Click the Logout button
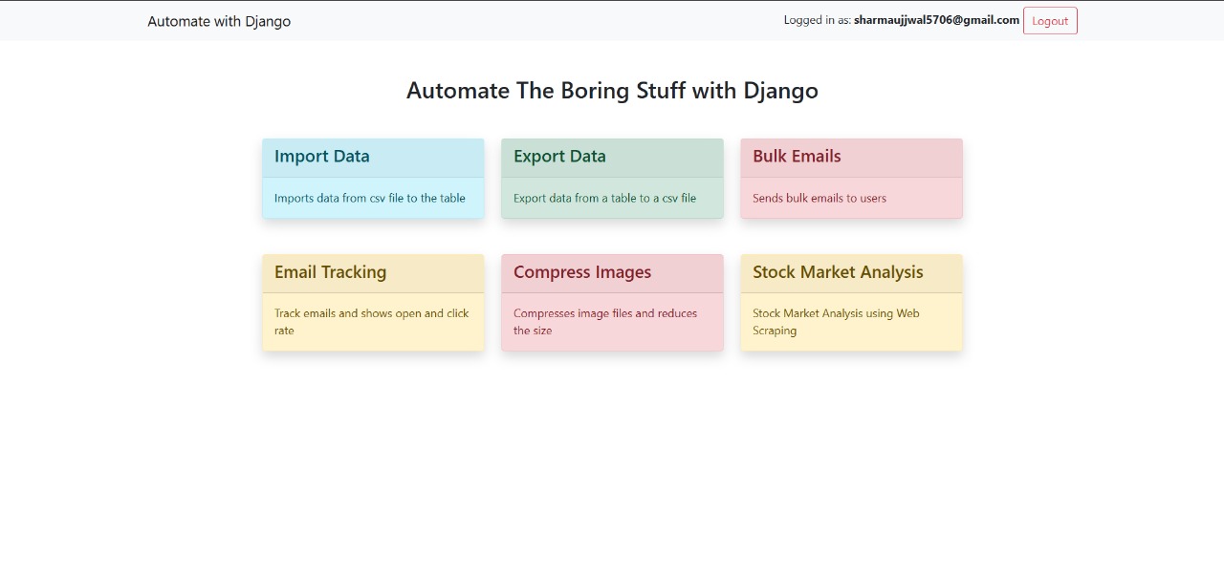The image size is (1224, 577). pos(1050,21)
